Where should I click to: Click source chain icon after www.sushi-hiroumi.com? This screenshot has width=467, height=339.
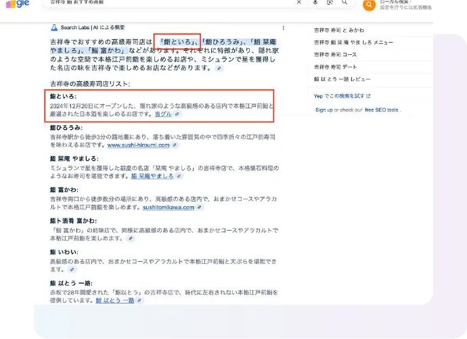pos(175,145)
